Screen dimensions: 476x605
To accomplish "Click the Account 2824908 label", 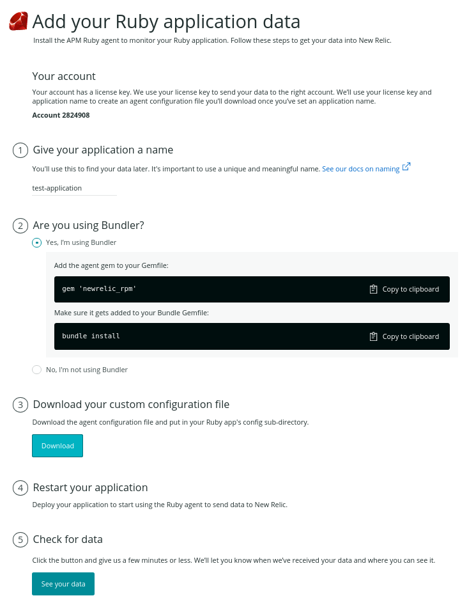I will 62,115.
